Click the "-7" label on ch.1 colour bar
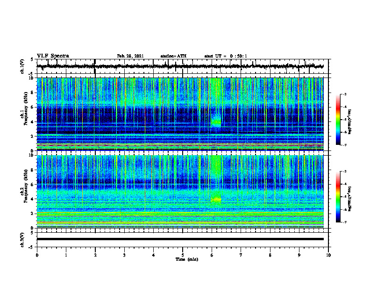This screenshot has width=370, height=286. [345, 145]
